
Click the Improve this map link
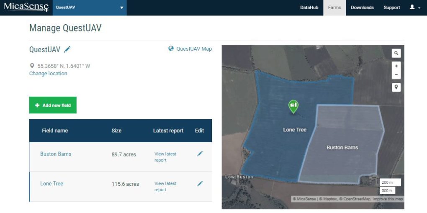point(388,199)
